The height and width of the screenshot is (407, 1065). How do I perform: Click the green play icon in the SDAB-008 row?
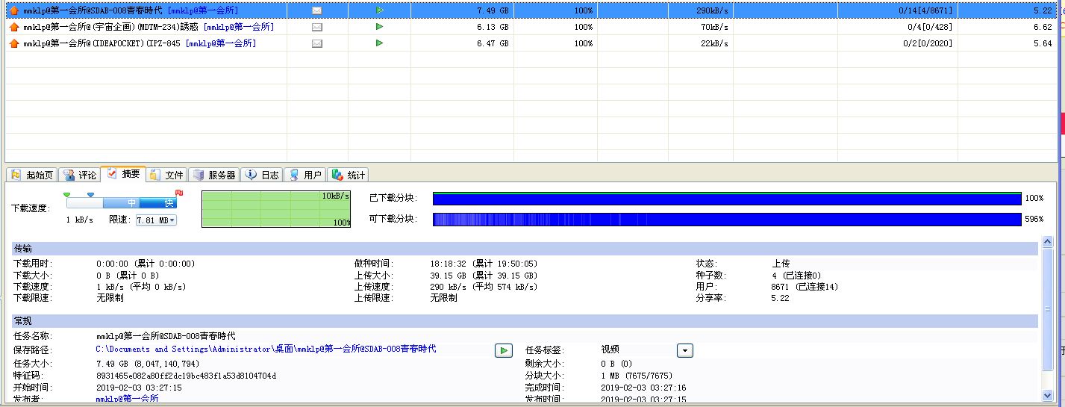pos(379,10)
